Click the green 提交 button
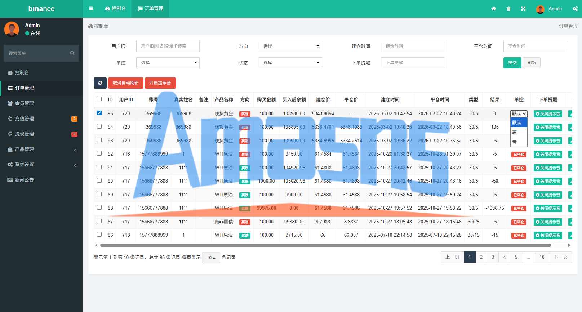Screen dimensions: 582x312 click(x=512, y=63)
